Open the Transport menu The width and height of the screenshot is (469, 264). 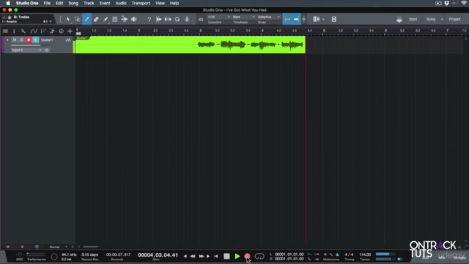[x=141, y=3]
